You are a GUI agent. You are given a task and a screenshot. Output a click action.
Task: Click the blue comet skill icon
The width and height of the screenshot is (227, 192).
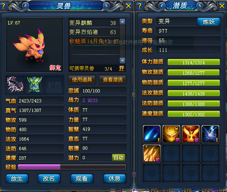tap(152, 134)
